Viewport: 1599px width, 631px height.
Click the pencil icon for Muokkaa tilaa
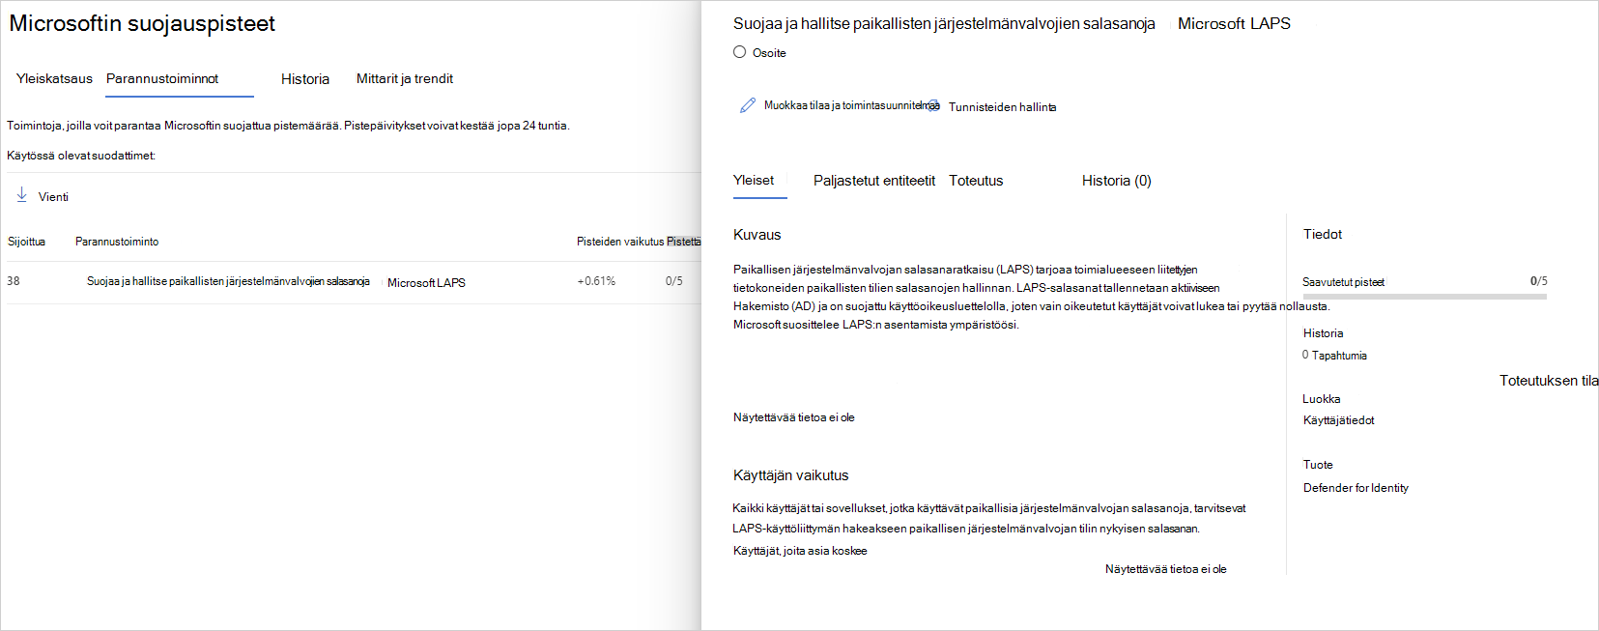click(x=747, y=105)
